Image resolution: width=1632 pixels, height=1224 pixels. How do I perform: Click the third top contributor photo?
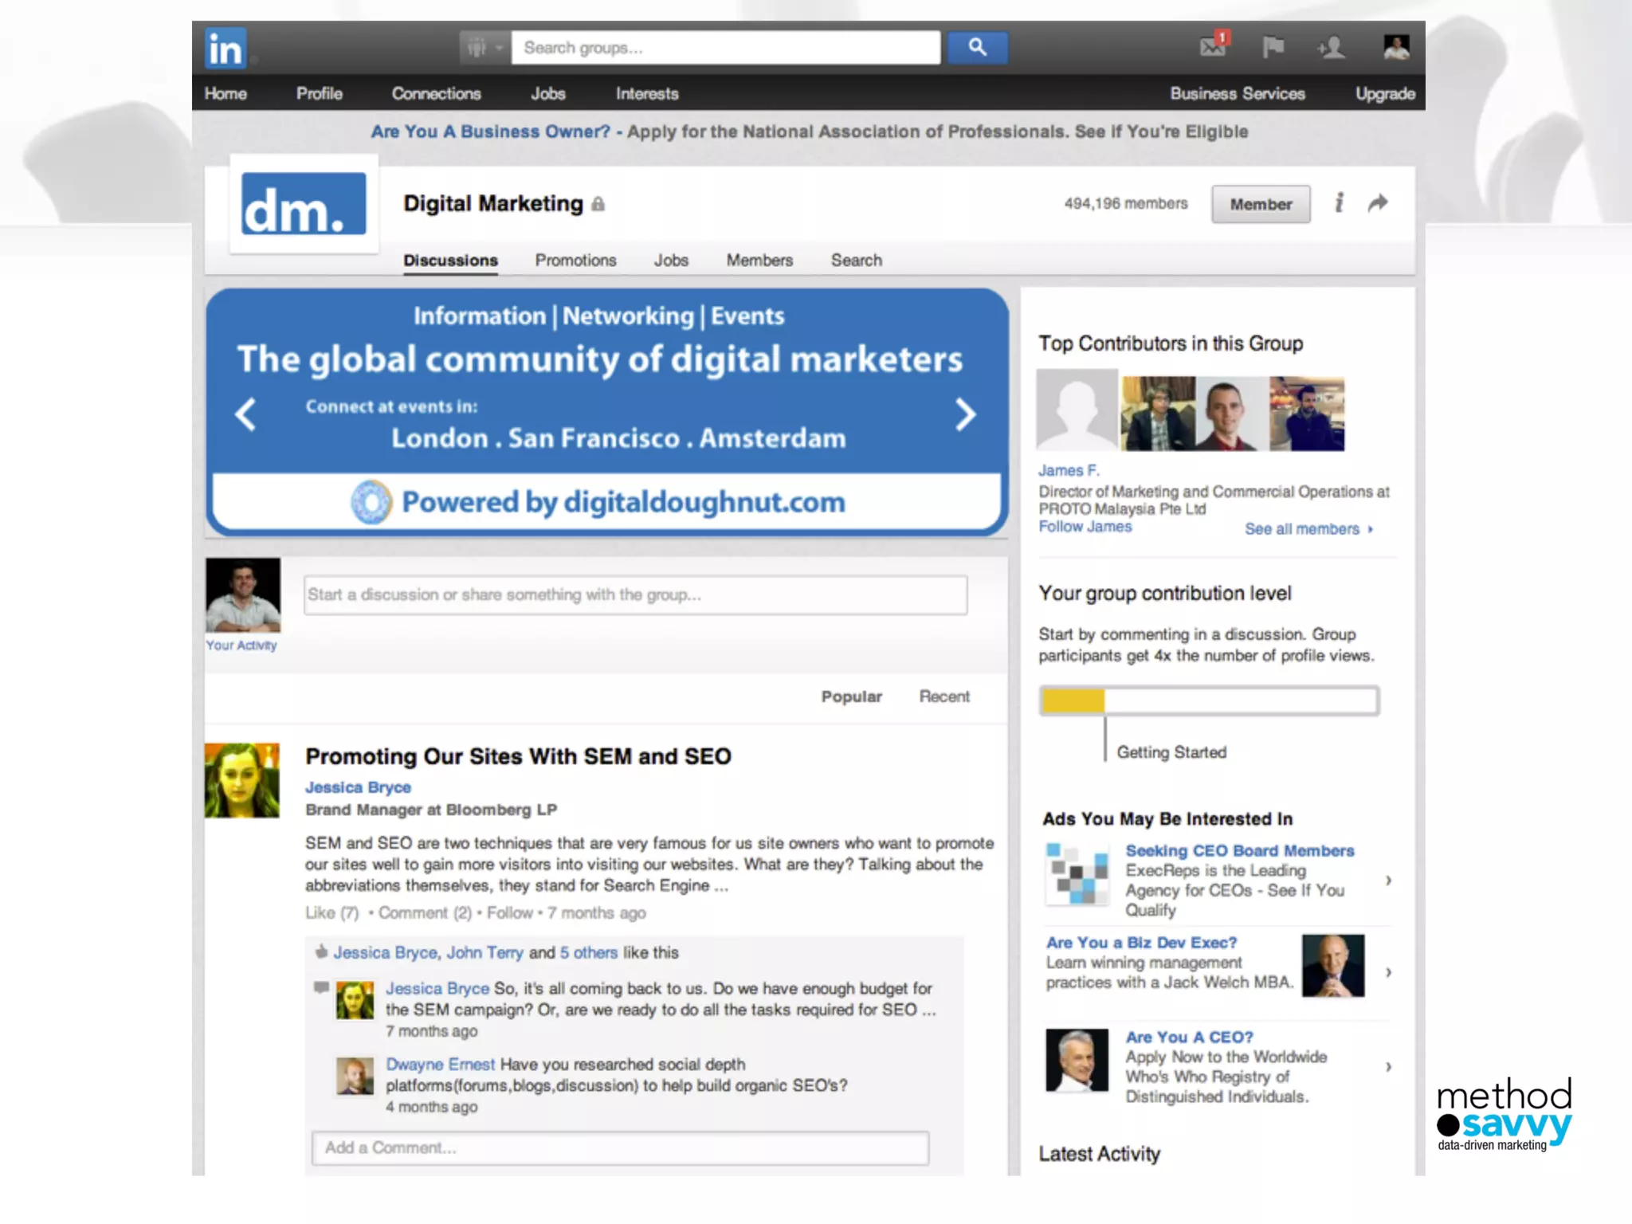point(1232,414)
